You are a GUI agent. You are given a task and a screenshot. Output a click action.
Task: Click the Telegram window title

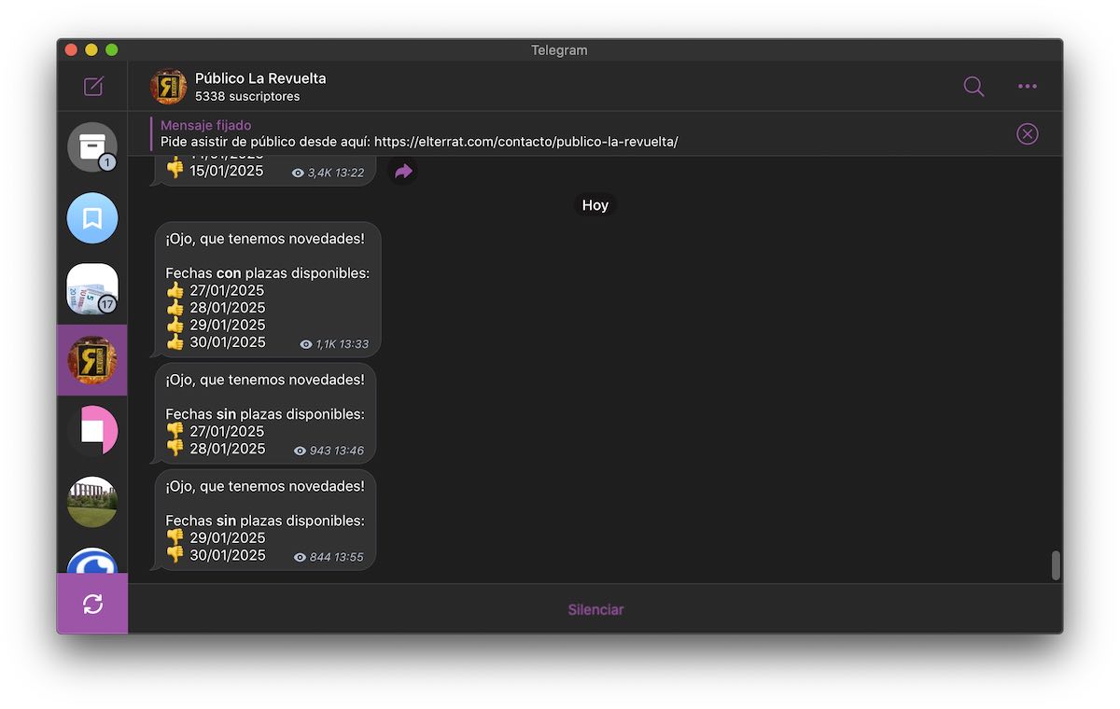[559, 50]
